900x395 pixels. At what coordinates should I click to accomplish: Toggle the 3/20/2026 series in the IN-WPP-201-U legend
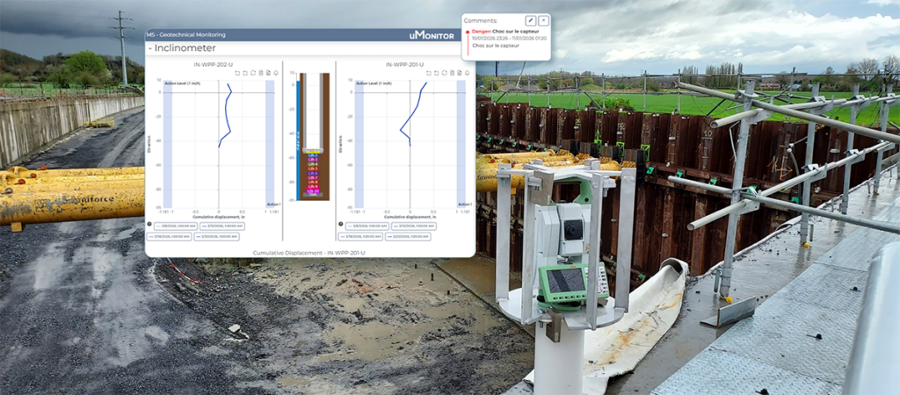408,236
